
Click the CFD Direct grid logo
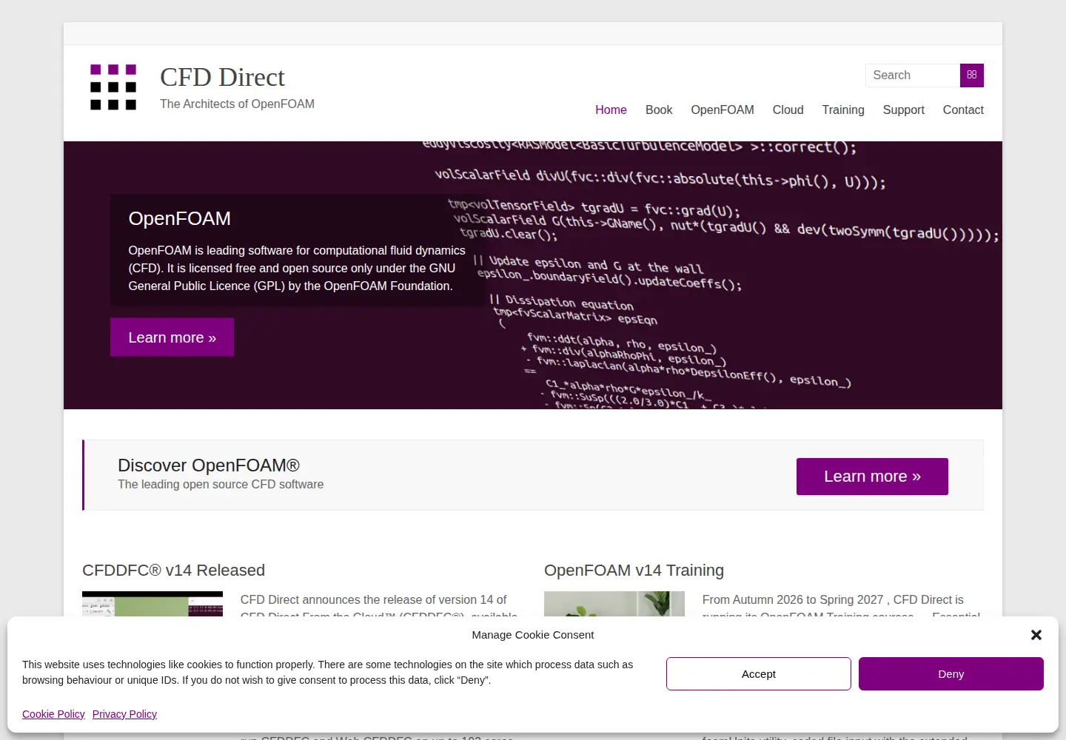[x=113, y=87]
